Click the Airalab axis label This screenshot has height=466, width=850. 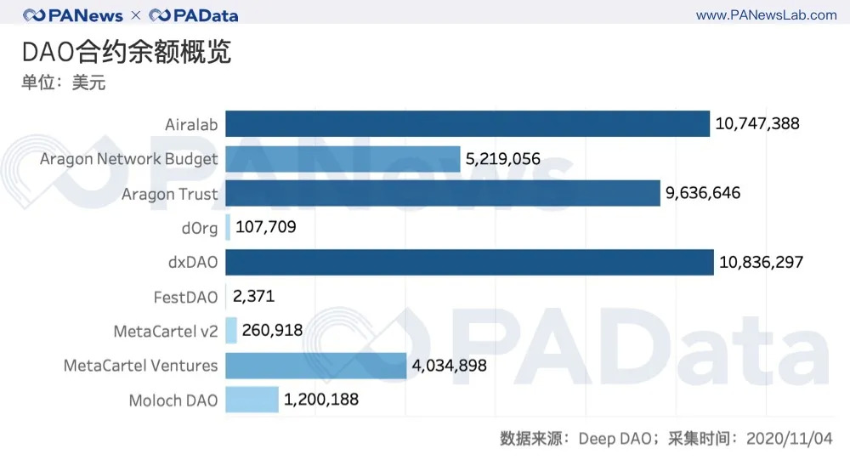click(191, 125)
